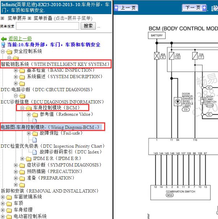Screen dimensions: 218x219
Task: Select DTC检查优先级表 Inspection Priority Chart
Action: coord(52,146)
